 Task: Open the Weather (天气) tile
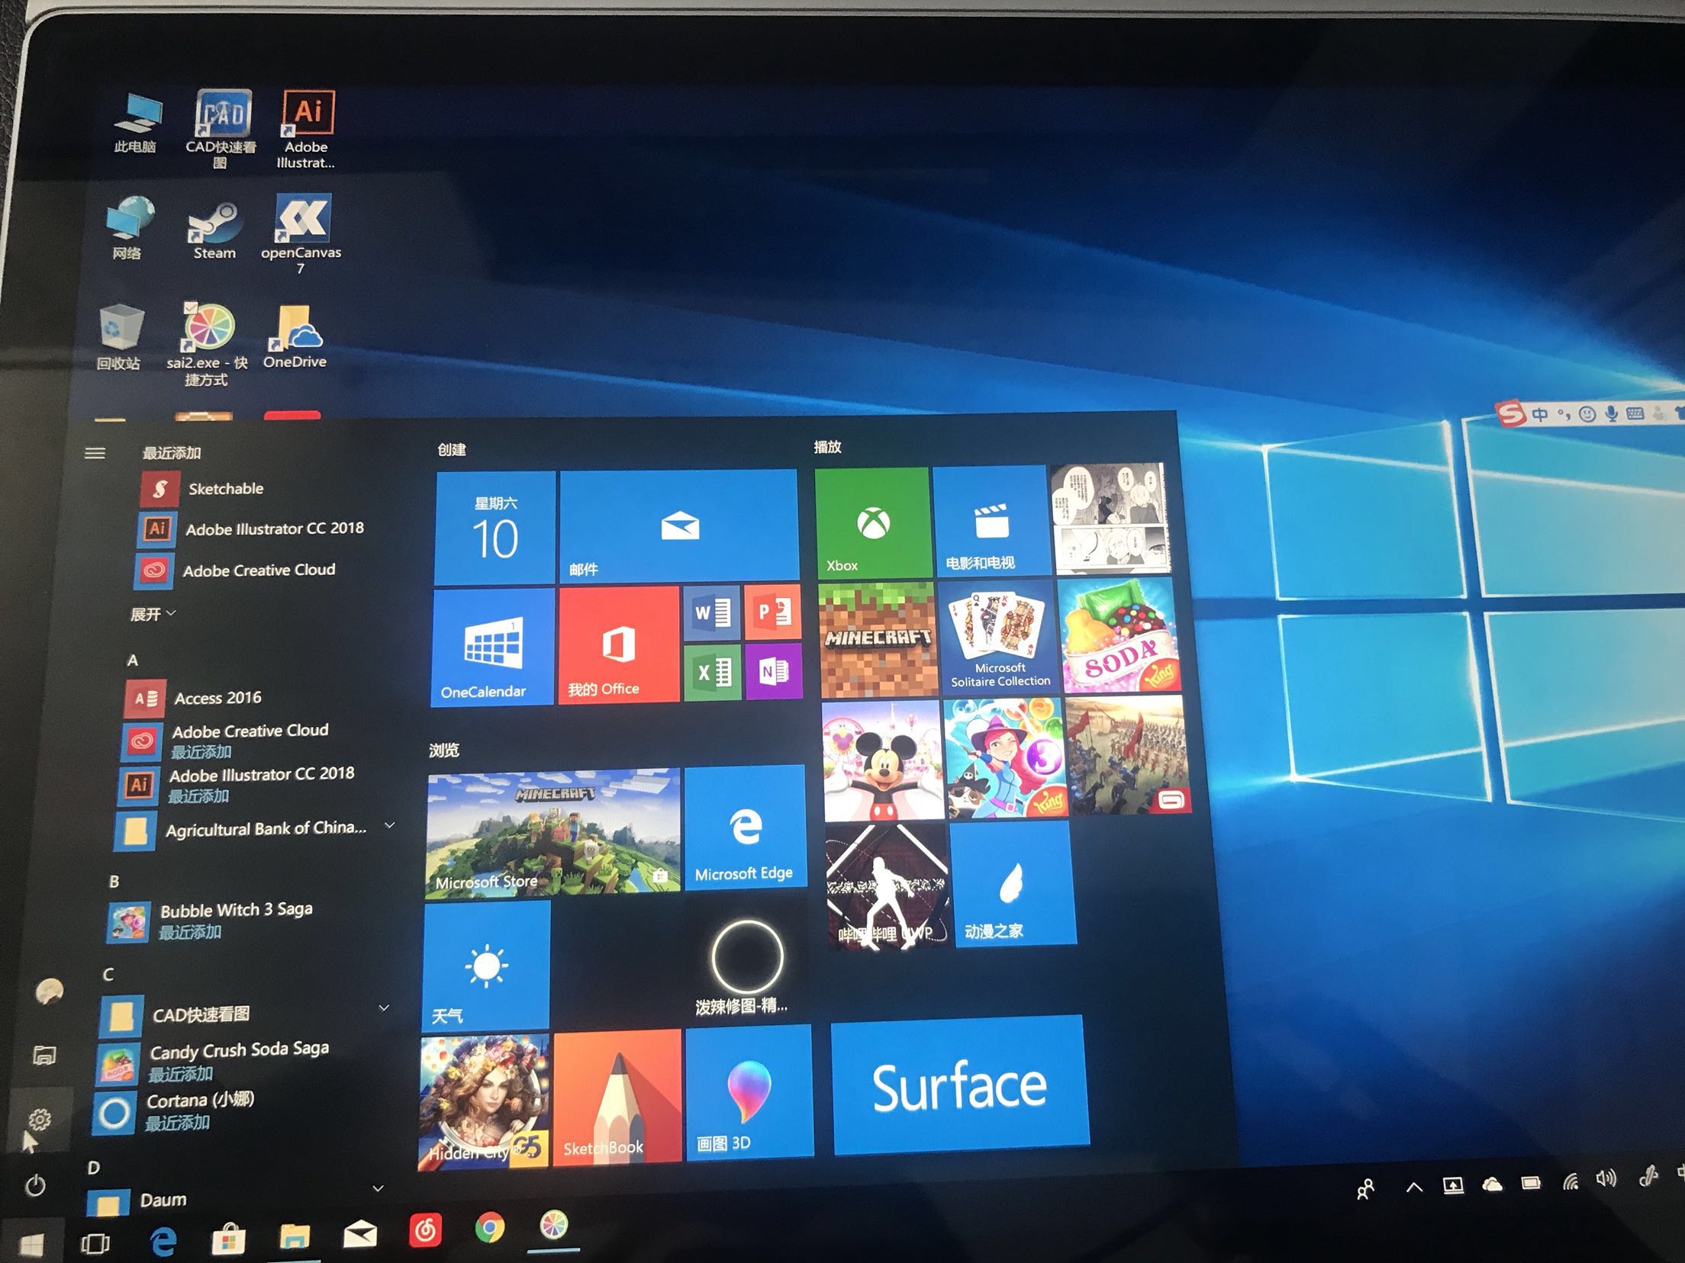(x=485, y=966)
